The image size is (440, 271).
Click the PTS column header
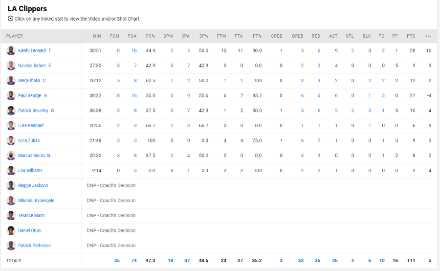pos(411,36)
